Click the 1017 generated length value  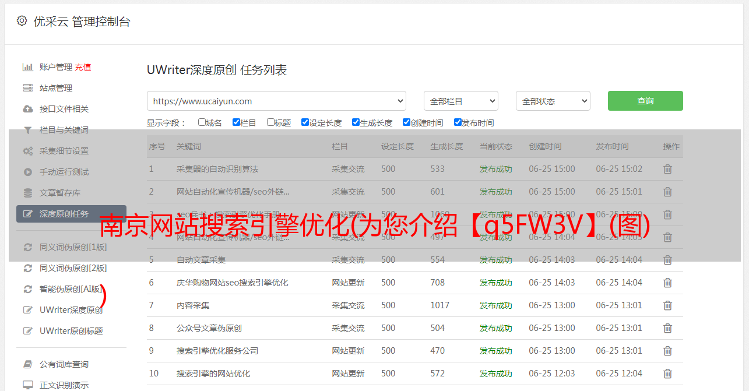(x=440, y=305)
